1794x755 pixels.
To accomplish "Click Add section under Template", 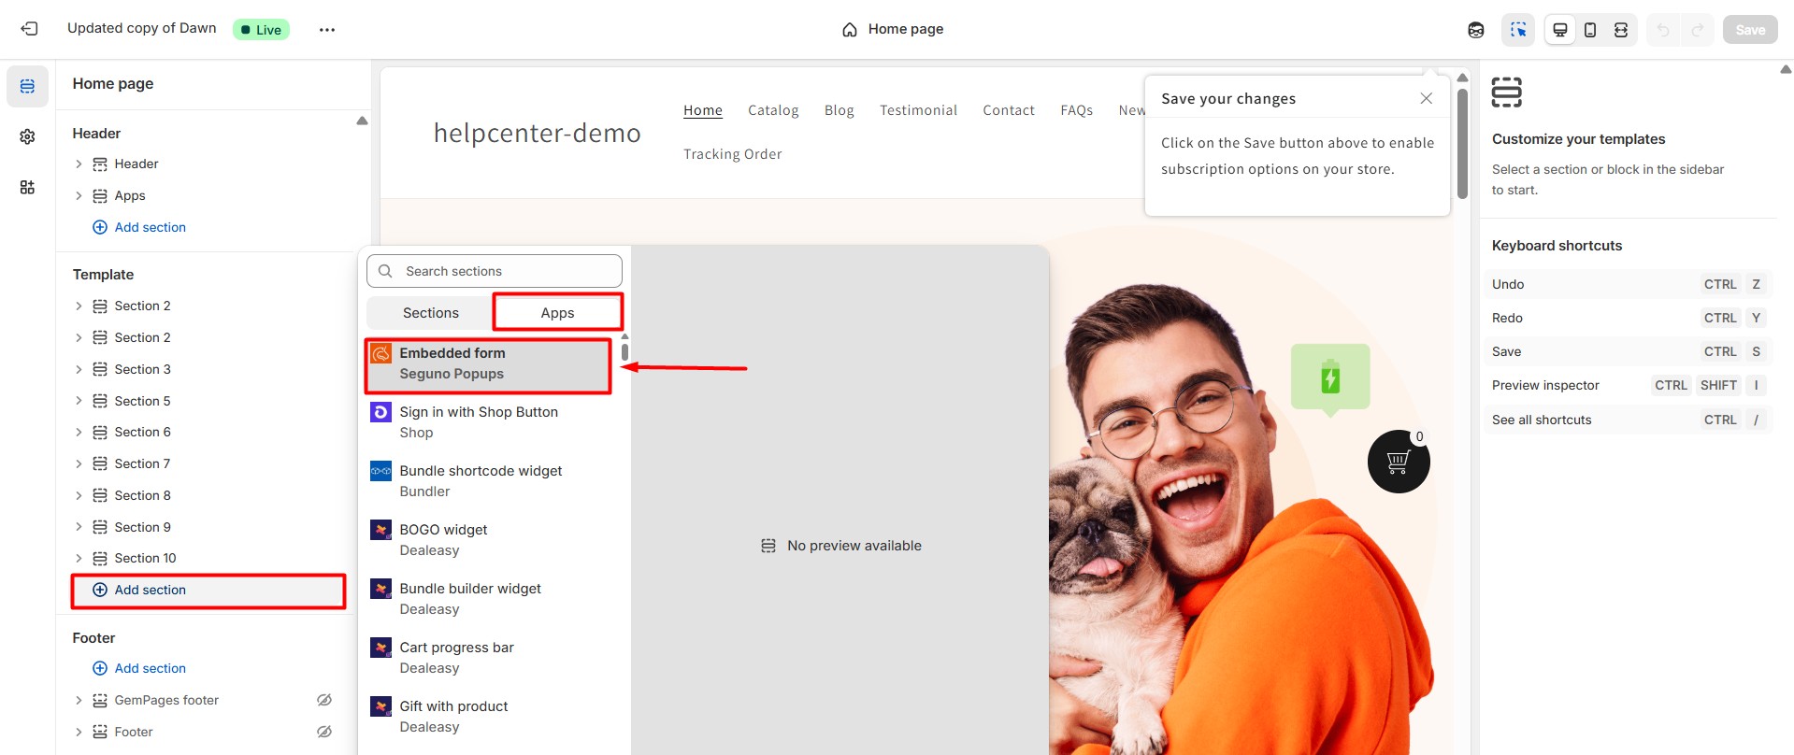I will [x=150, y=591].
